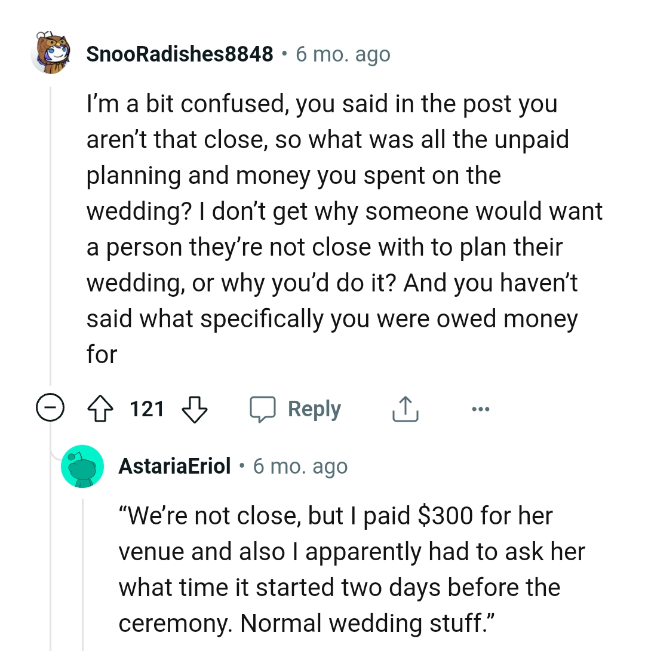This screenshot has width=645, height=651.
Task: Expand more actions from the ellipsis dropdown
Action: 481,409
